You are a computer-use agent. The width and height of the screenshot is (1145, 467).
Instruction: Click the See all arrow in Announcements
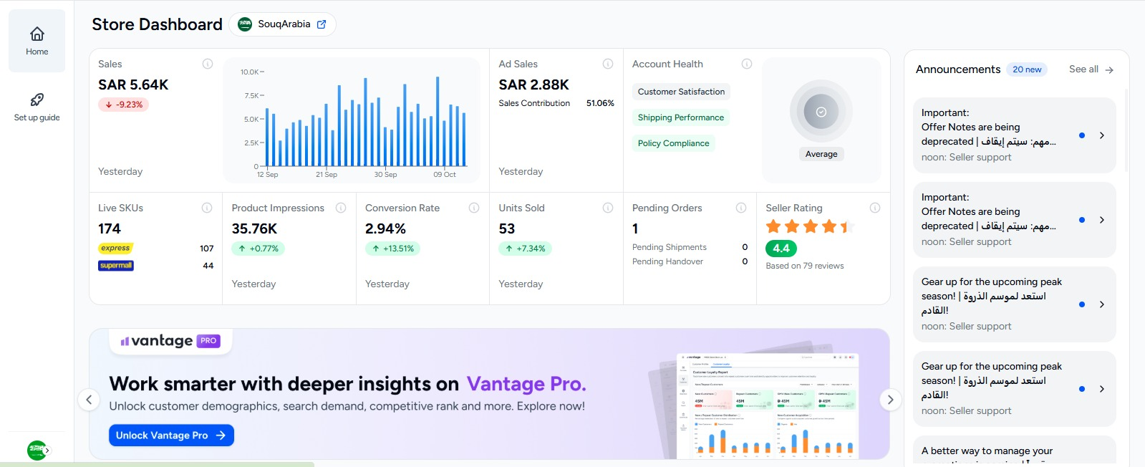(x=1109, y=70)
